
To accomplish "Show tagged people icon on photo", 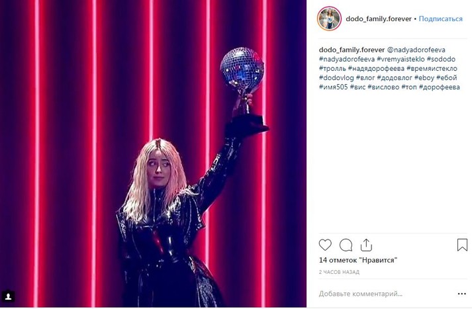I will click(x=9, y=297).
